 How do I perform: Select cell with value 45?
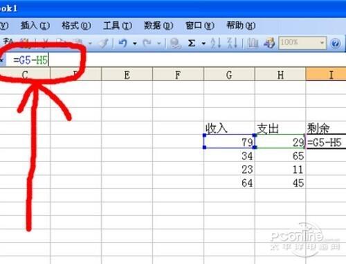[280, 182]
